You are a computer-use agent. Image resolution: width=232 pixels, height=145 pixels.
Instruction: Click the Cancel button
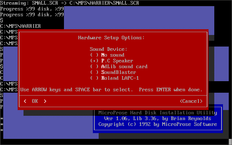(x=191, y=101)
